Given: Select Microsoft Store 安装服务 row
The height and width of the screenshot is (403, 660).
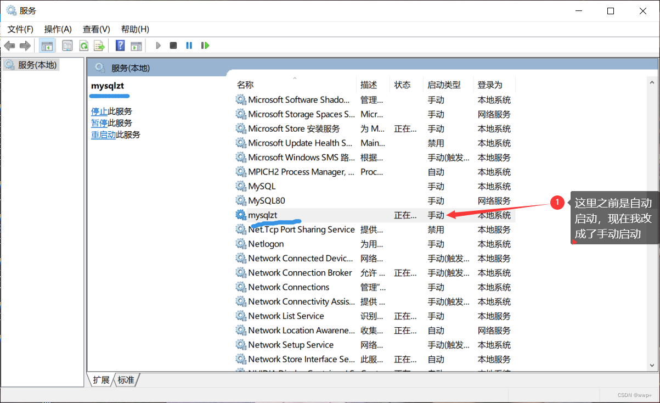Looking at the screenshot, I should click(374, 128).
